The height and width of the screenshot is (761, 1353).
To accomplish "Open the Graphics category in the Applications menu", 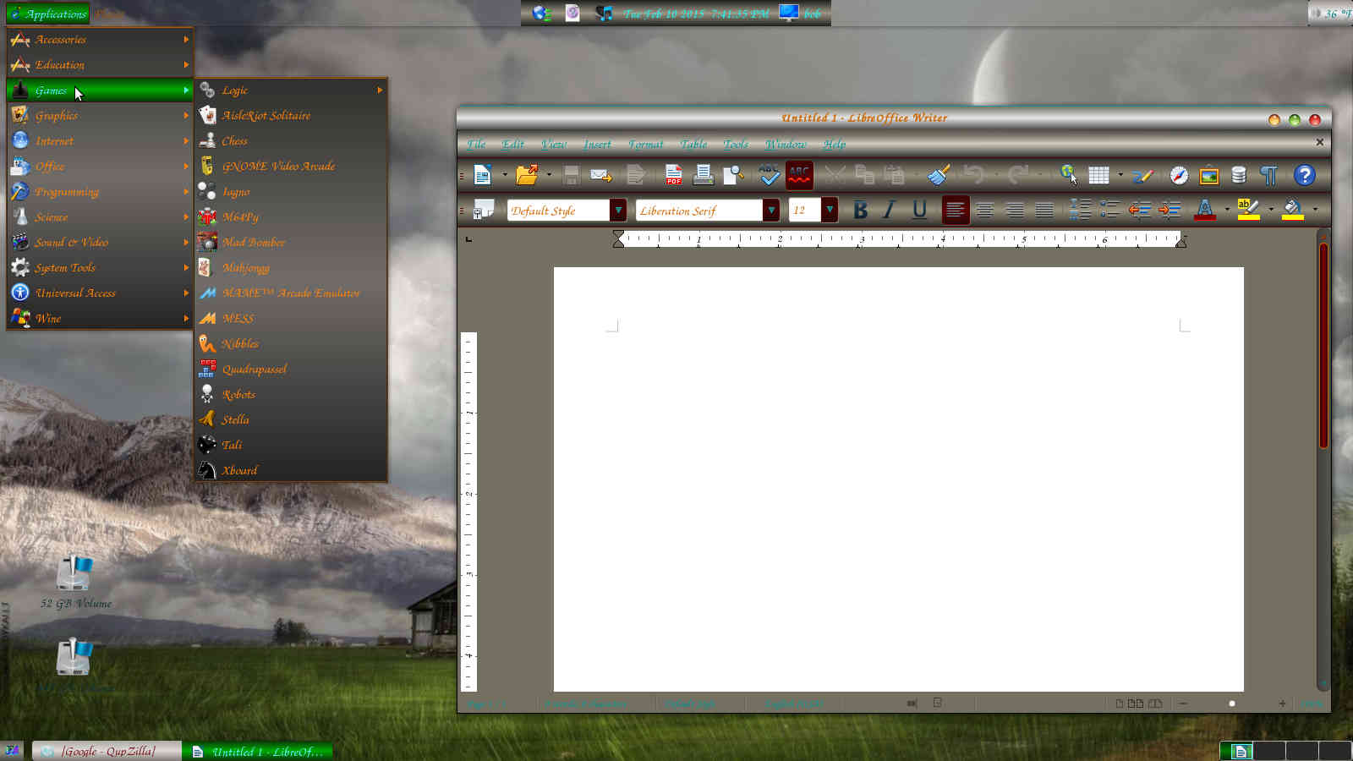I will click(101, 115).
